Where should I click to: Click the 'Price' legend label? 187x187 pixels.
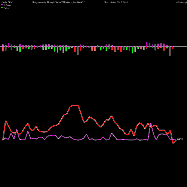tap(6, 8)
